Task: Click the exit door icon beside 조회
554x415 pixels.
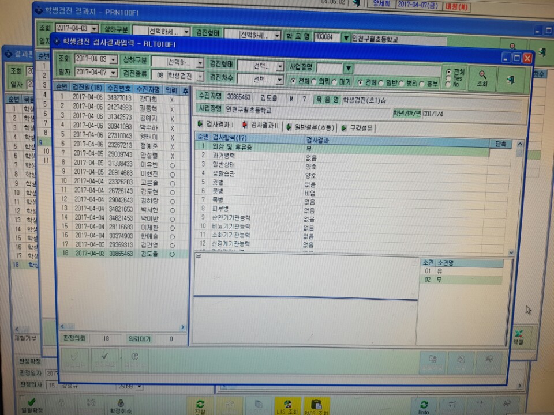Action: pyautogui.click(x=511, y=80)
